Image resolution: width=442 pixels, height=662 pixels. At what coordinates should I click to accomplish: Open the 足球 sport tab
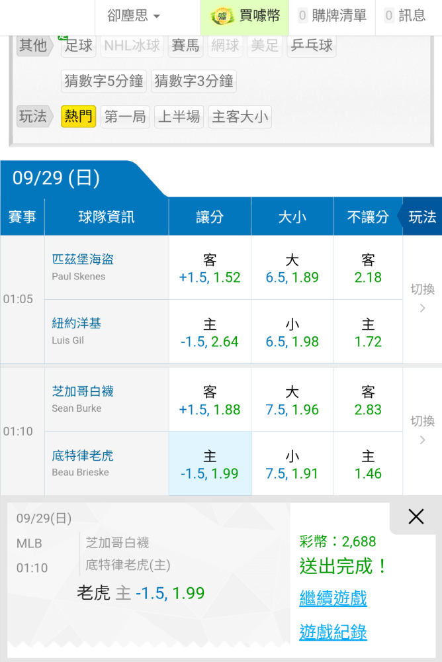pyautogui.click(x=79, y=46)
